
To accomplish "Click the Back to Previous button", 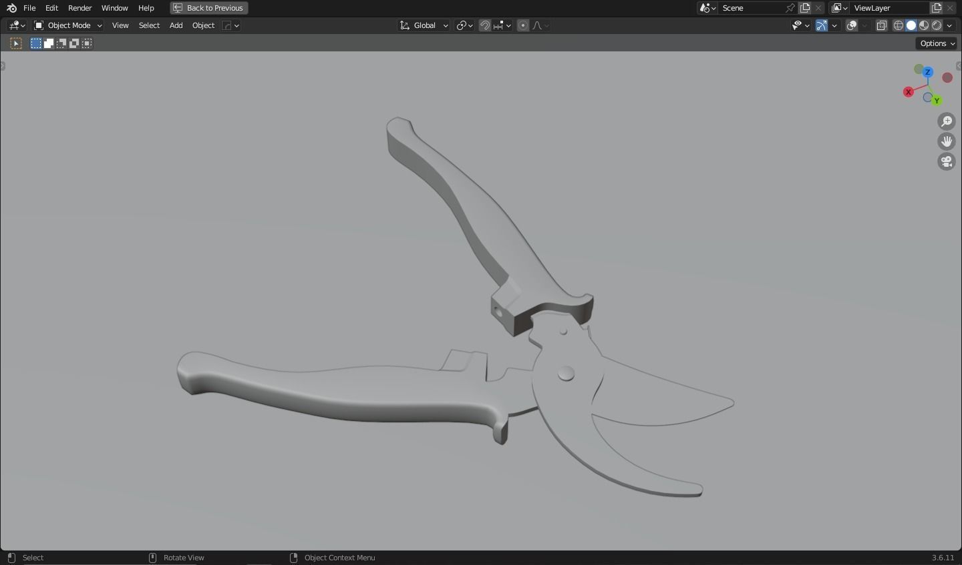I will click(x=209, y=8).
